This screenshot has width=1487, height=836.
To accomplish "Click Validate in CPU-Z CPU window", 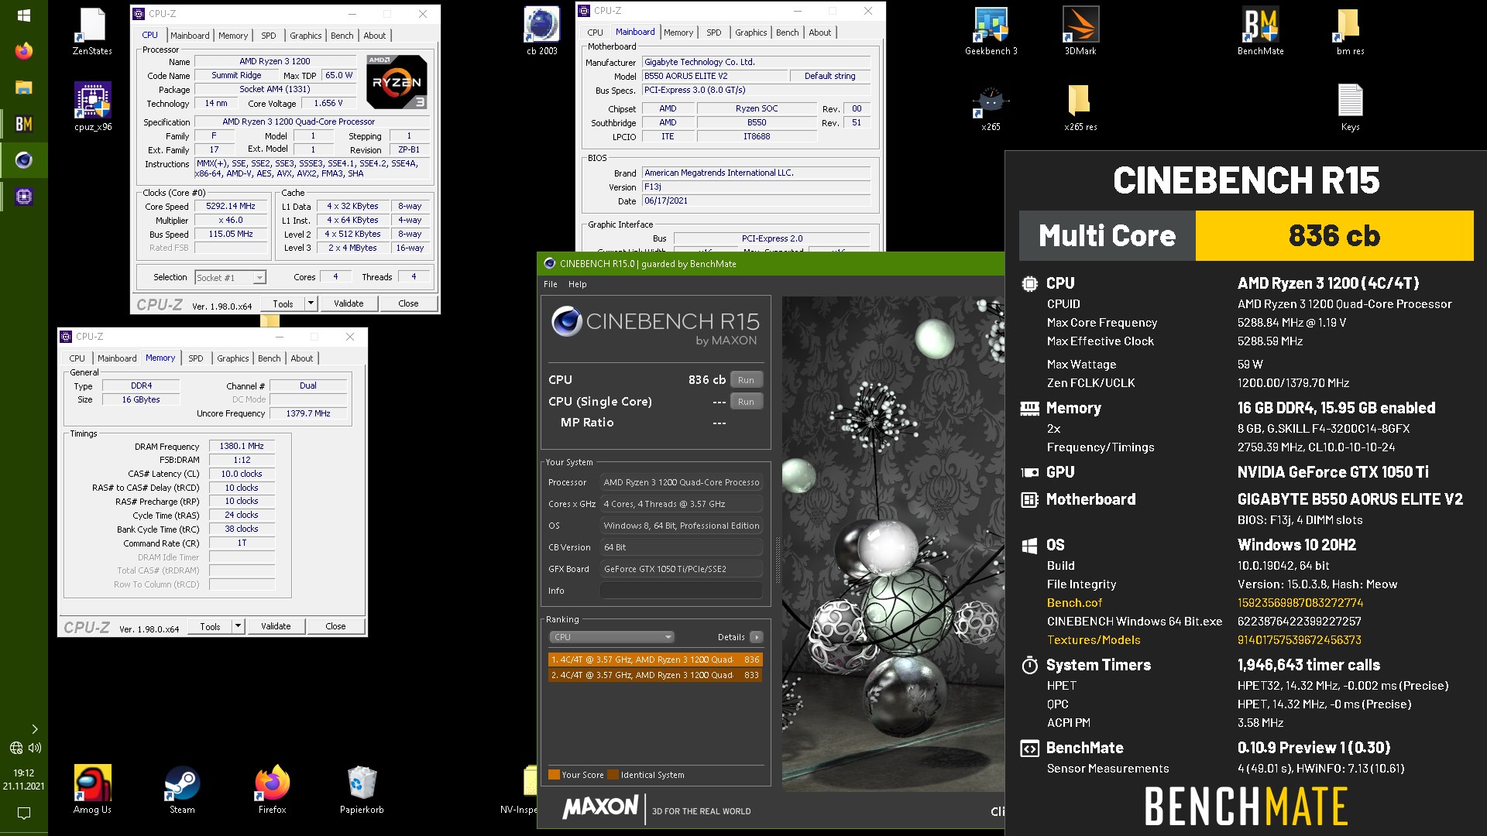I will [x=349, y=303].
